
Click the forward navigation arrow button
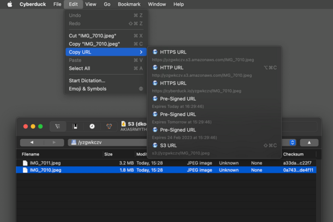[x=53, y=142]
